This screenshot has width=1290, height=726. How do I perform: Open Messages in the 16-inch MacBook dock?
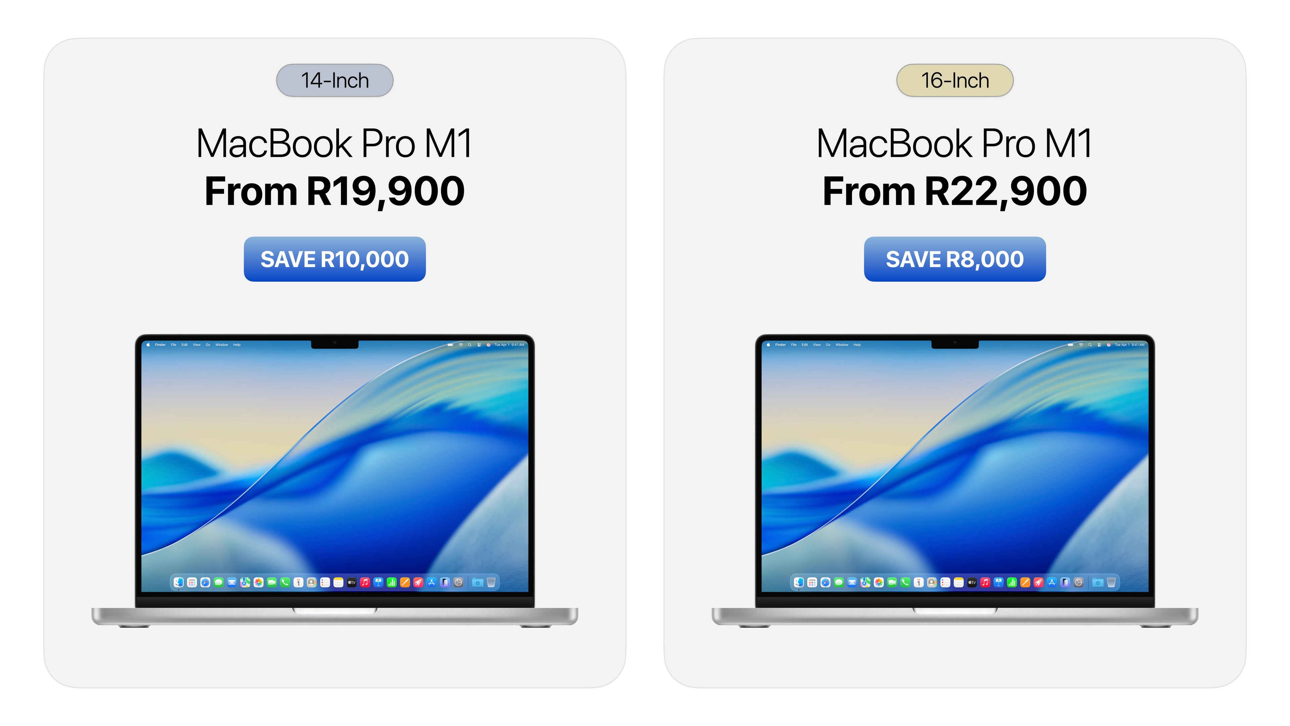pos(839,582)
